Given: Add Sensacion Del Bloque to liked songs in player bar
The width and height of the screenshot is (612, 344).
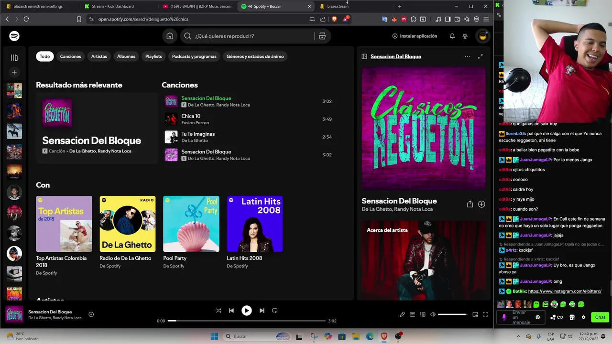Looking at the screenshot, I should pyautogui.click(x=91, y=314).
